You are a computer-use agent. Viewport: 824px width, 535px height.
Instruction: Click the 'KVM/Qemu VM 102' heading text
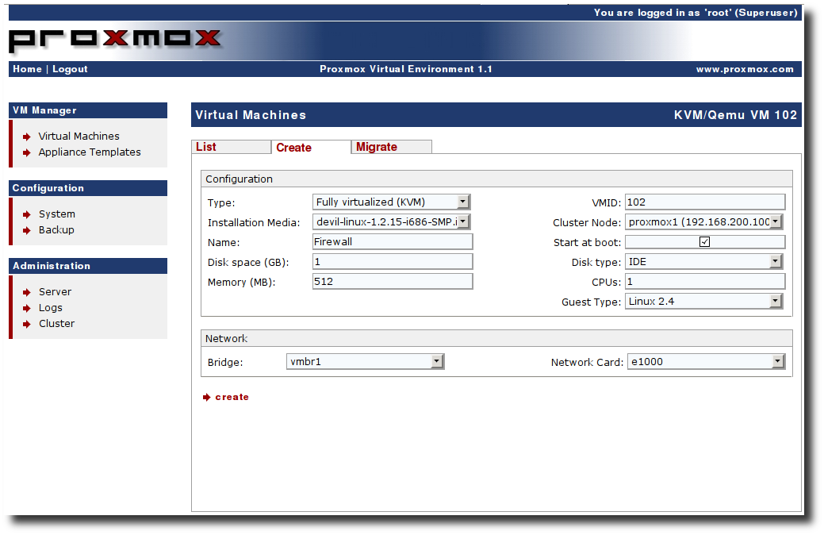pos(735,114)
